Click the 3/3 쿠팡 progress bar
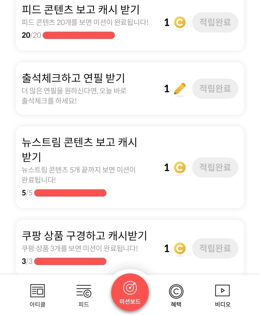This screenshot has width=260, height=315. [x=70, y=261]
